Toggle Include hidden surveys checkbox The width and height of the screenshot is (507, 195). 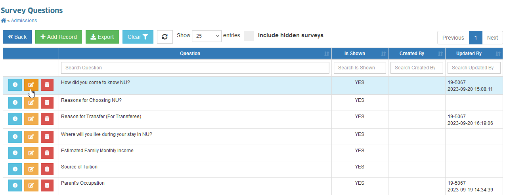tap(249, 36)
